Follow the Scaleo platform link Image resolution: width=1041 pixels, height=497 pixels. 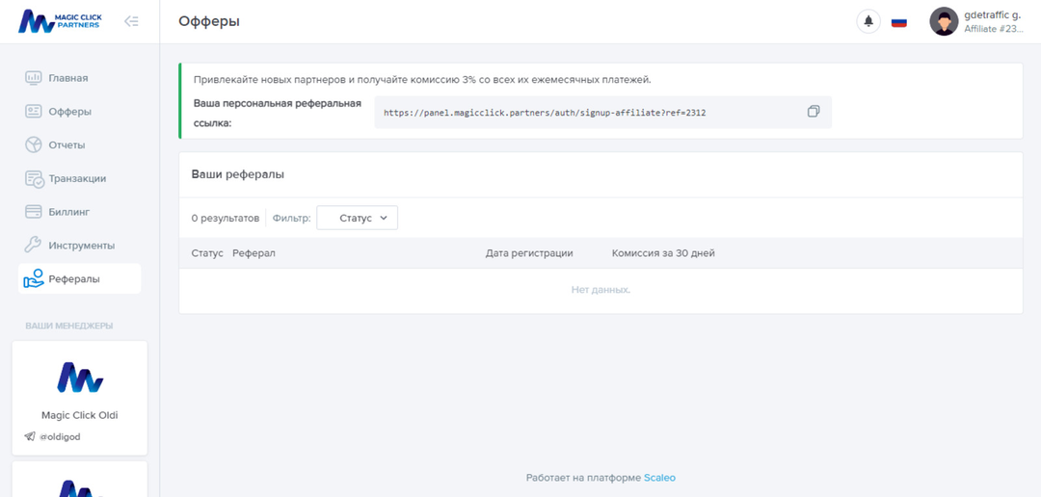[x=659, y=478]
